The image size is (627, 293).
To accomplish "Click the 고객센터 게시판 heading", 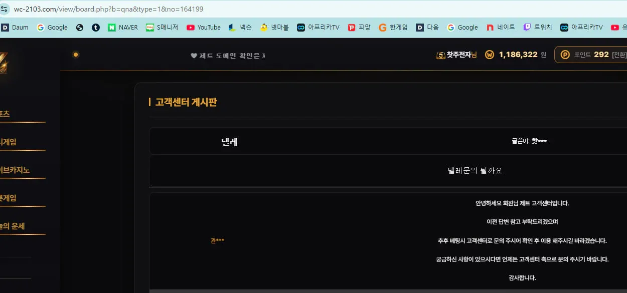I will [186, 102].
